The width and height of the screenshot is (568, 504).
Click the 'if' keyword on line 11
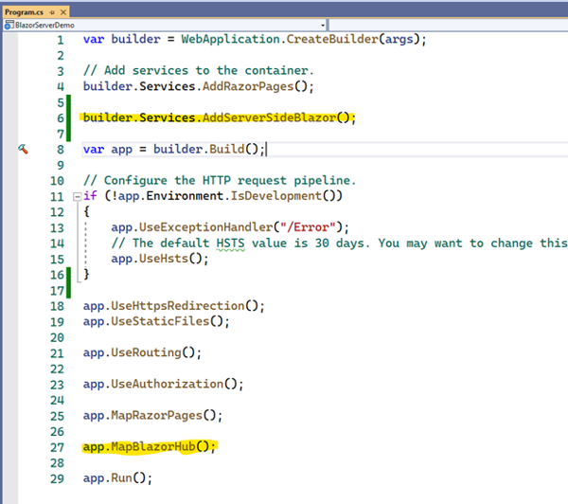click(90, 196)
